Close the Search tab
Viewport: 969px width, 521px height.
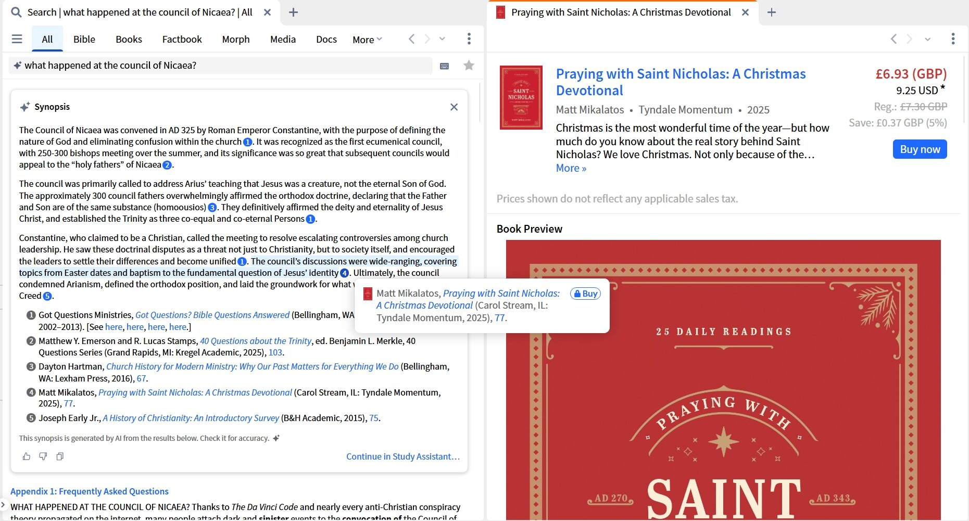[x=267, y=12]
